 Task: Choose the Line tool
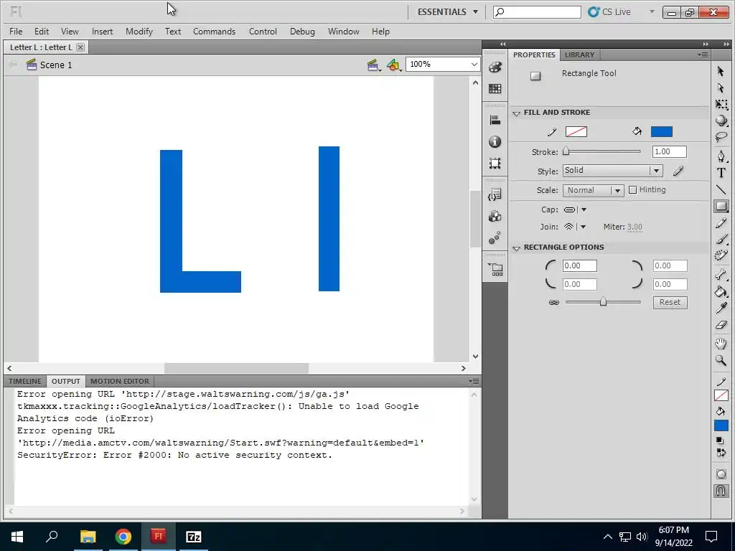click(721, 189)
